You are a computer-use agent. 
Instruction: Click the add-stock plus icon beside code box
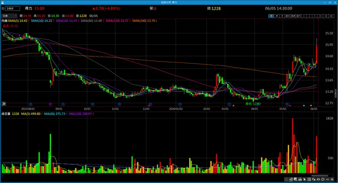tap(3, 9)
